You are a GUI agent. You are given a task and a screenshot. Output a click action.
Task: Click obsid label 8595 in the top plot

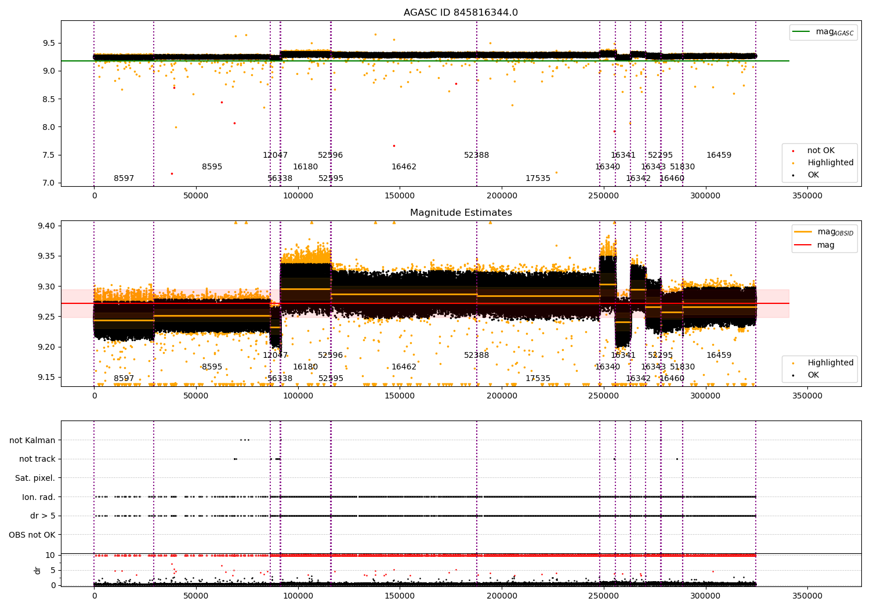click(x=212, y=167)
